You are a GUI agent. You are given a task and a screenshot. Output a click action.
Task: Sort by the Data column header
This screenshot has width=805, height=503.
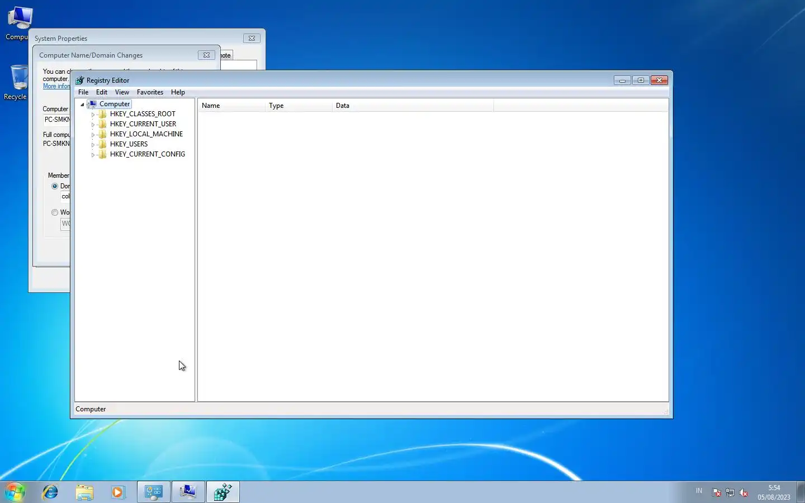click(413, 106)
